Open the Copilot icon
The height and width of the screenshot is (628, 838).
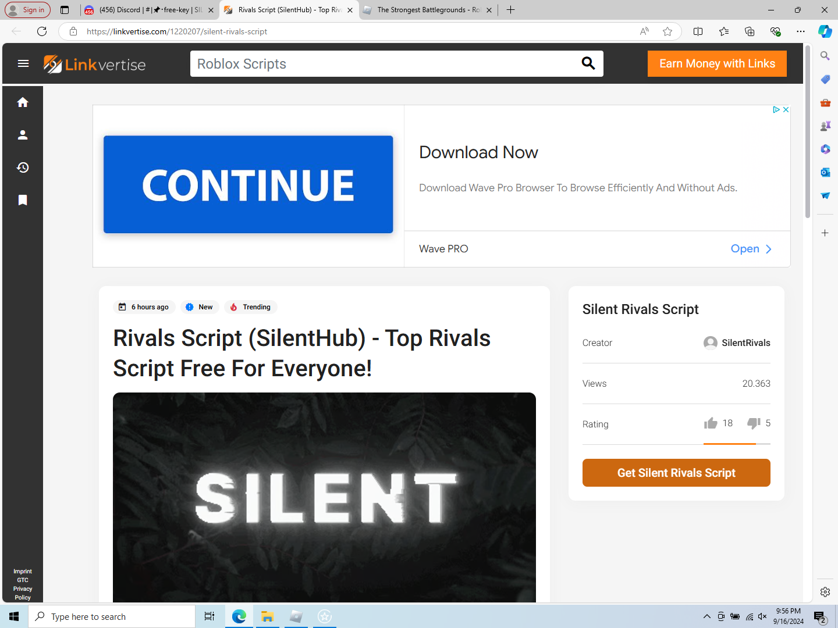(x=825, y=31)
